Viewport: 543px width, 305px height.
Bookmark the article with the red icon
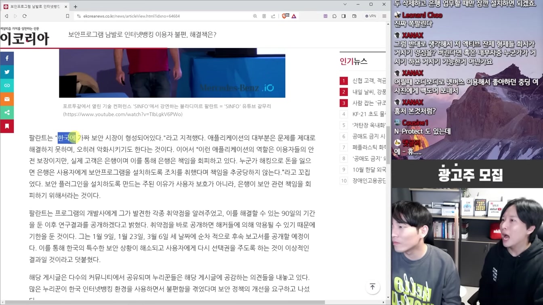tap(7, 126)
